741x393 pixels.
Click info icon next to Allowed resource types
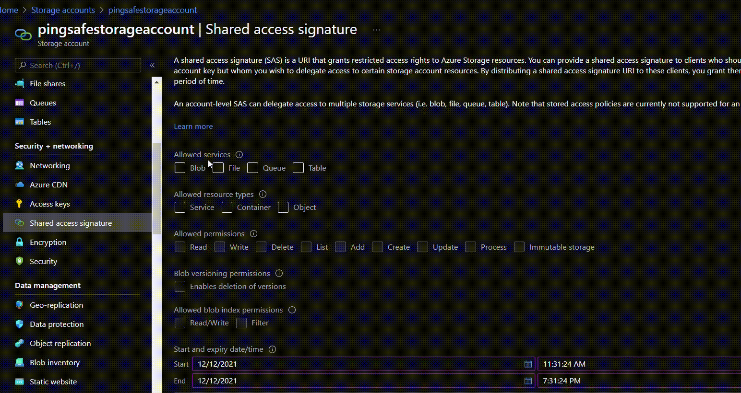(263, 194)
